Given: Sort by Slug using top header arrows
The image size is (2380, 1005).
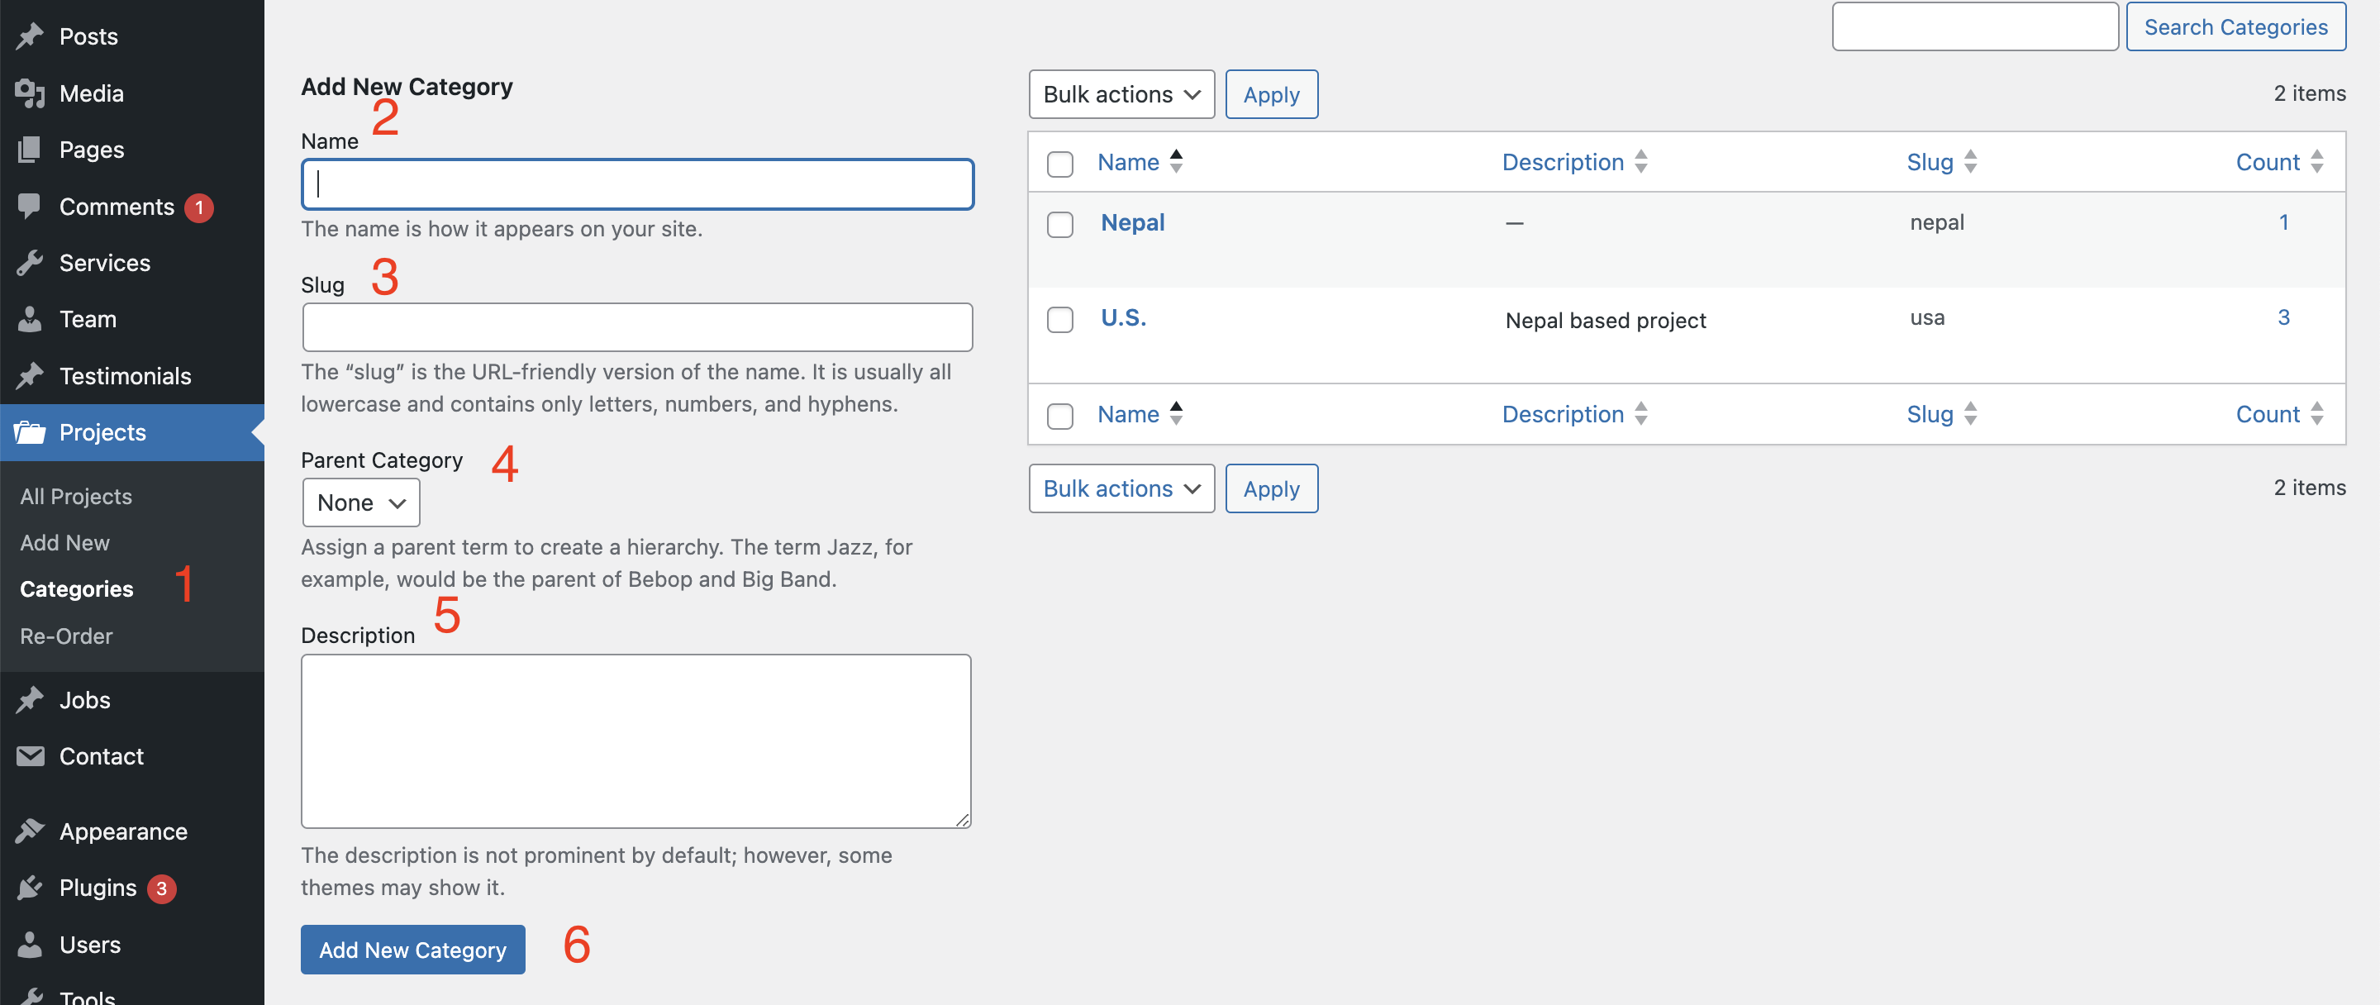Looking at the screenshot, I should (1971, 162).
